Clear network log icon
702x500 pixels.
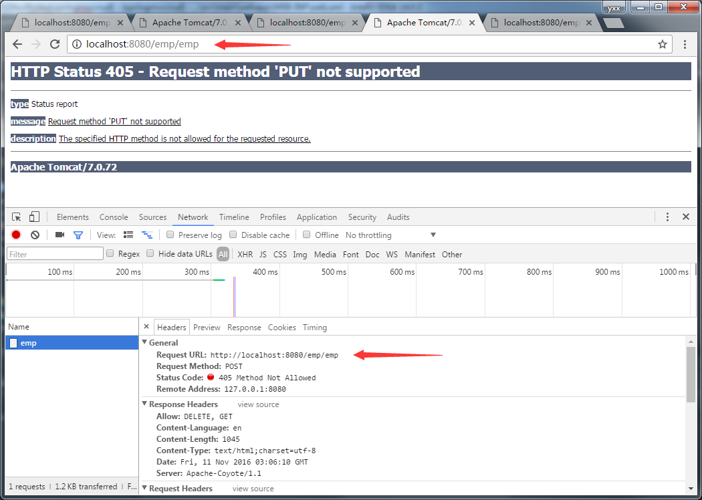pos(35,235)
